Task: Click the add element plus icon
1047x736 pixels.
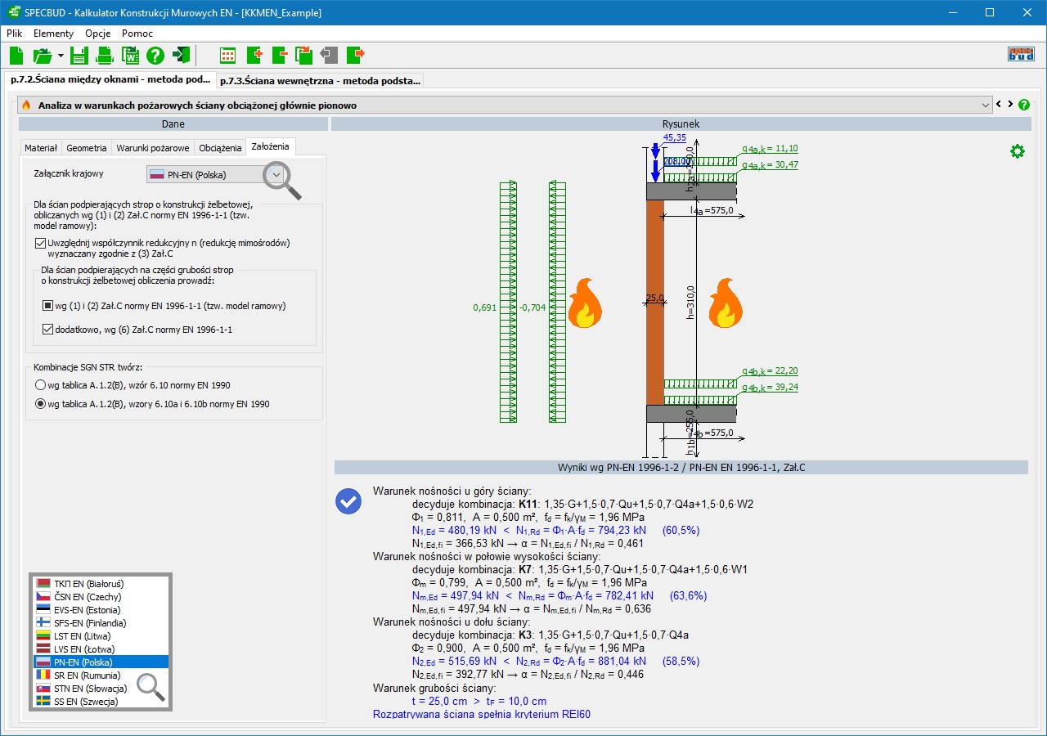Action: [x=254, y=56]
